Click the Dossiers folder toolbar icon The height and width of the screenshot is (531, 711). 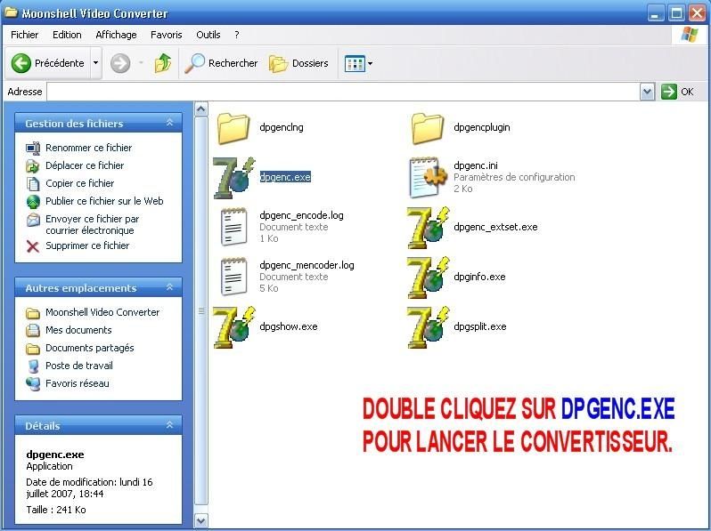pos(278,64)
